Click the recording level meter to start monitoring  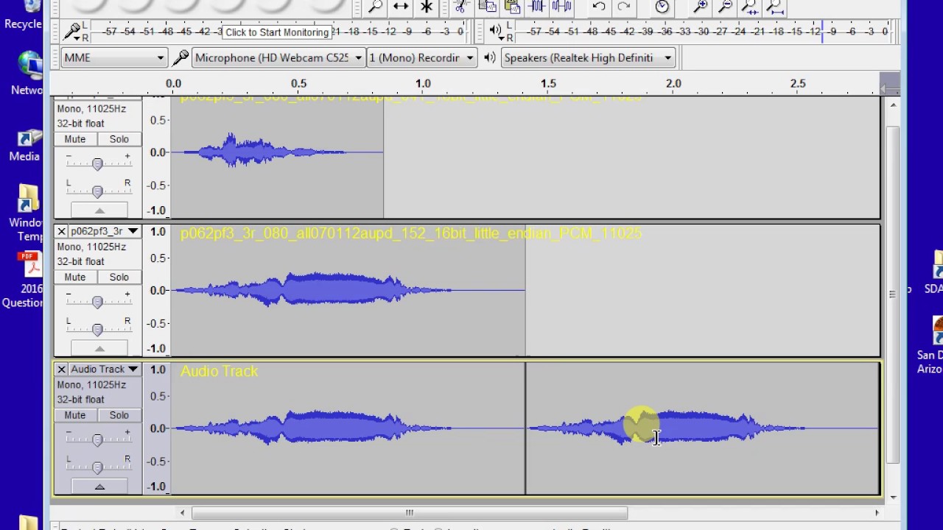280,32
